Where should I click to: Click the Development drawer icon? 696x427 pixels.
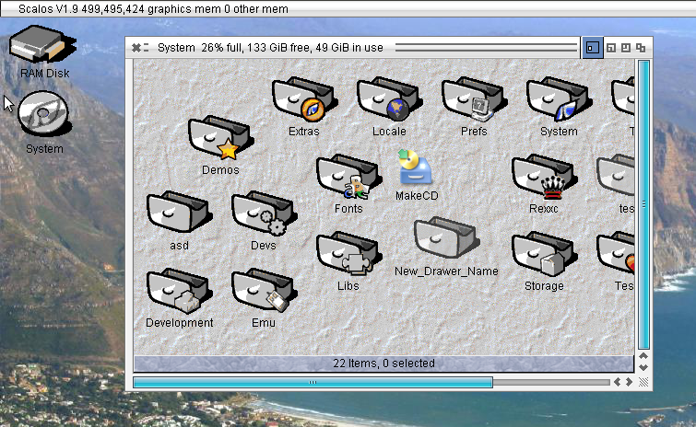pos(178,293)
